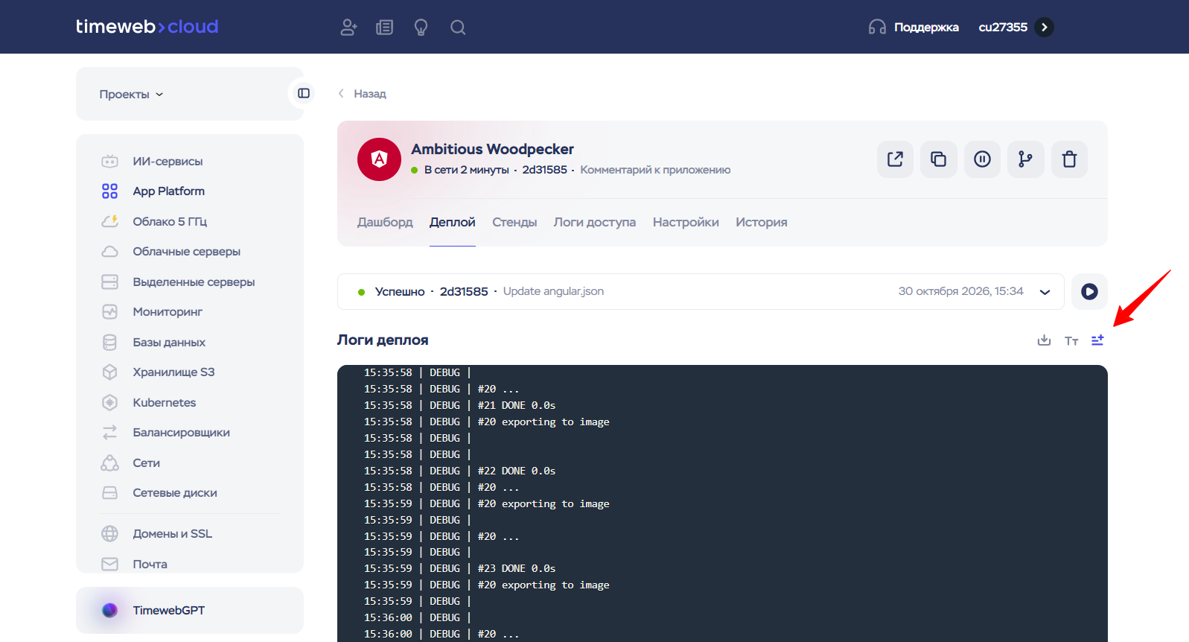
Task: Click the clone application icon
Action: (x=938, y=159)
